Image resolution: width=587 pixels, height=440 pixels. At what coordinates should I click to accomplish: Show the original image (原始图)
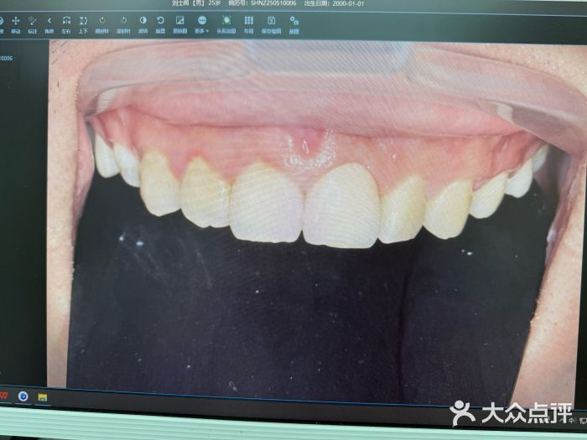(x=180, y=24)
